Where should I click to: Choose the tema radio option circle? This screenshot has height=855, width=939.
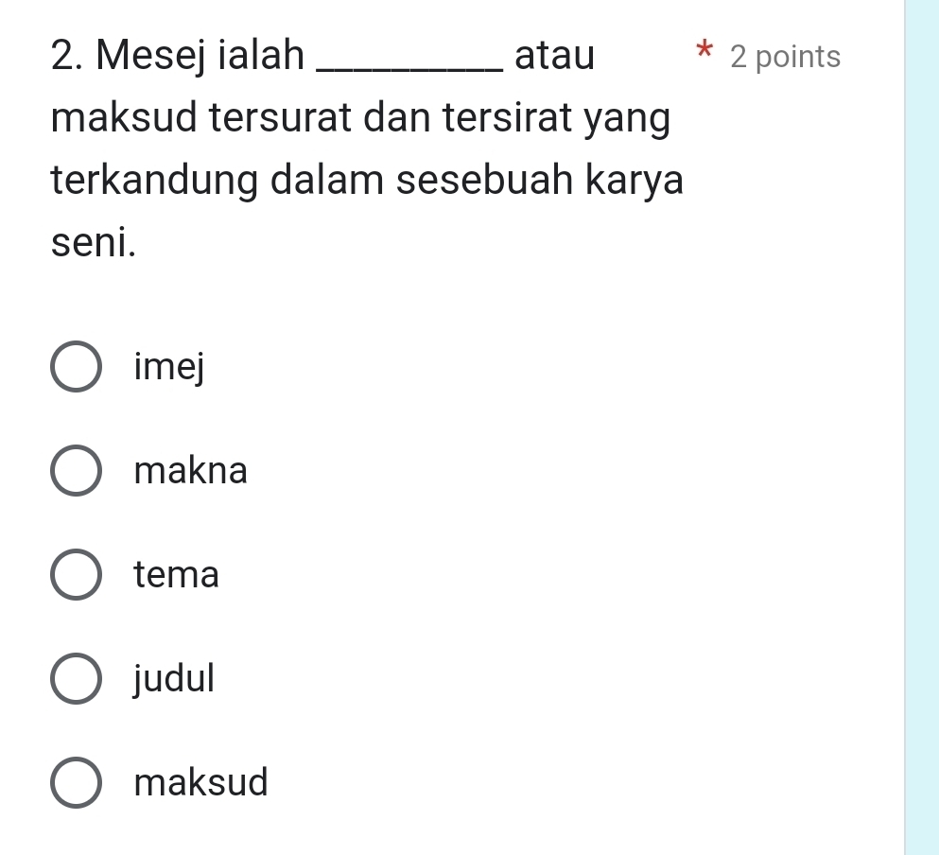[76, 575]
